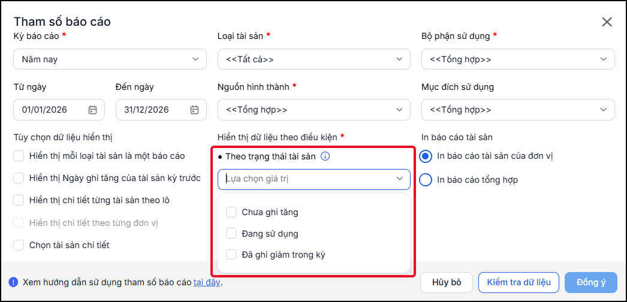
Task: Close the Tham số báo cáo dialog
Action: [607, 22]
